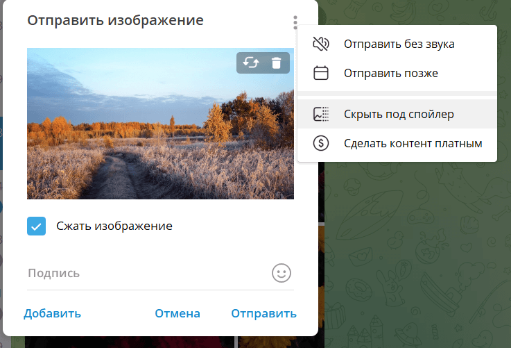Click the Отправить изображение dialog title

coord(115,20)
